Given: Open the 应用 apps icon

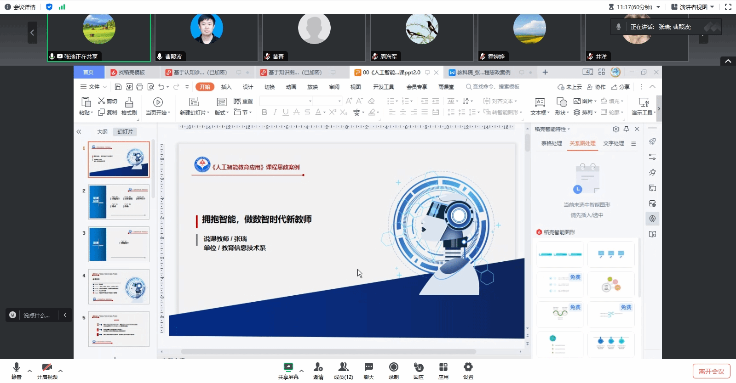Looking at the screenshot, I should tap(443, 367).
